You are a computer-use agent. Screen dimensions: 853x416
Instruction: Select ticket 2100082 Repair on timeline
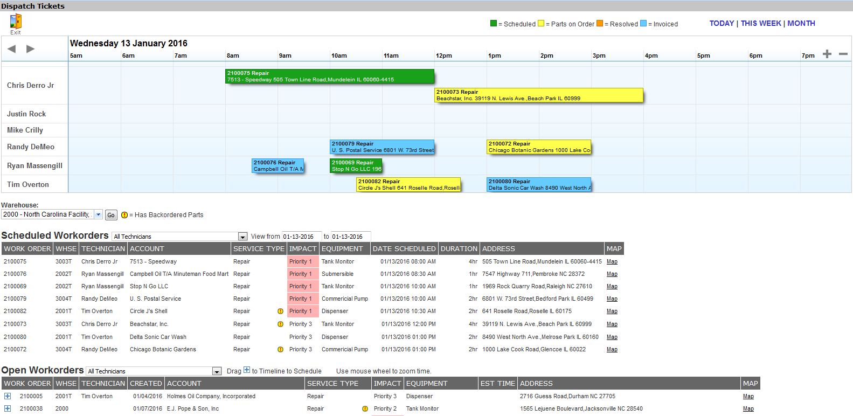click(408, 185)
